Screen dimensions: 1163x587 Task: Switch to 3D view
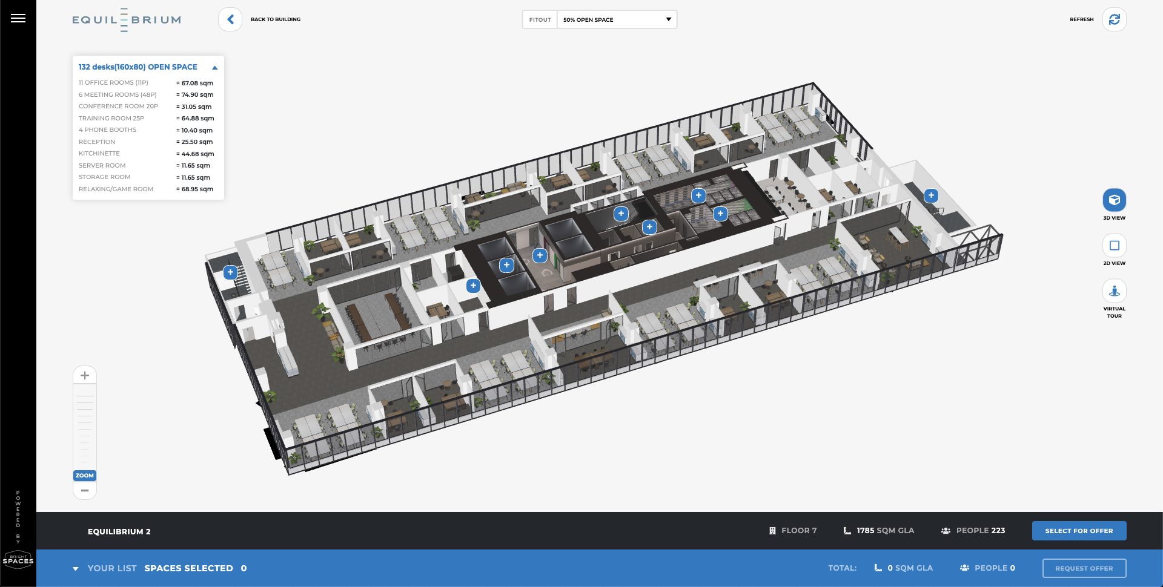(x=1114, y=200)
